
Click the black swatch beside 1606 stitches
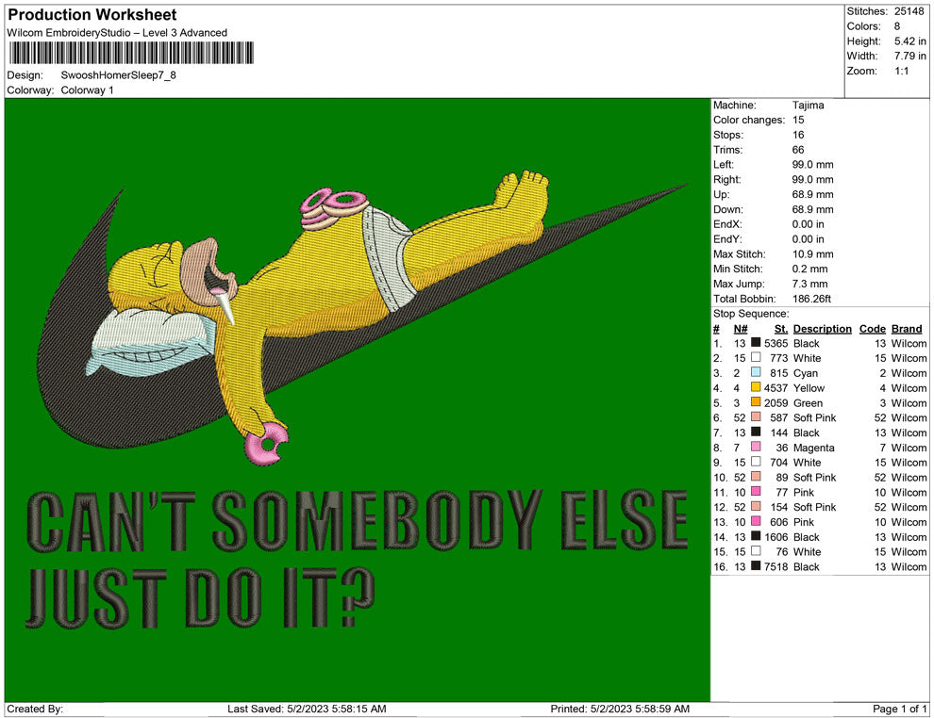tap(756, 536)
